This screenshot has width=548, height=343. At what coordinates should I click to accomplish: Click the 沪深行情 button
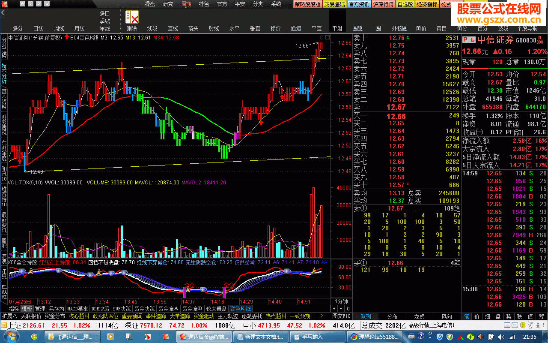click(383, 4)
